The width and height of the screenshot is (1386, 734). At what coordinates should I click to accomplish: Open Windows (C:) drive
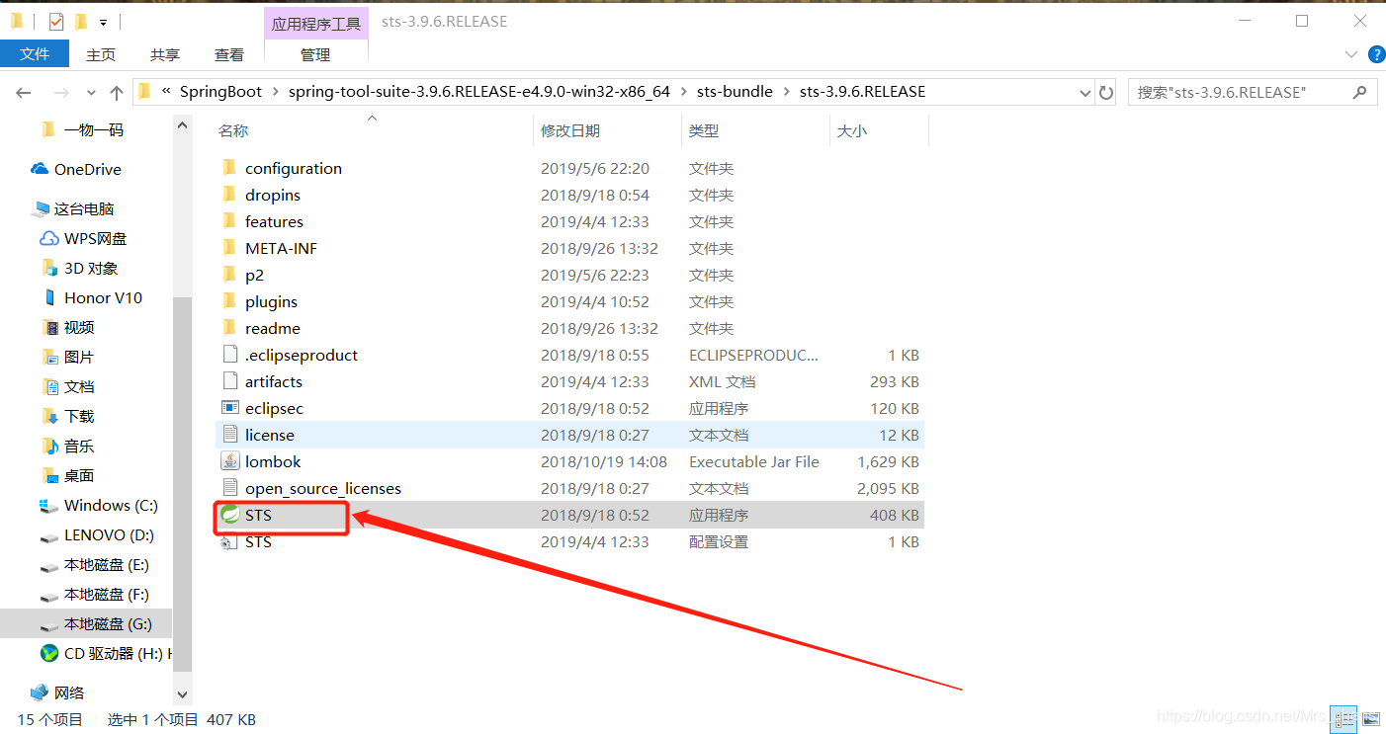click(98, 505)
